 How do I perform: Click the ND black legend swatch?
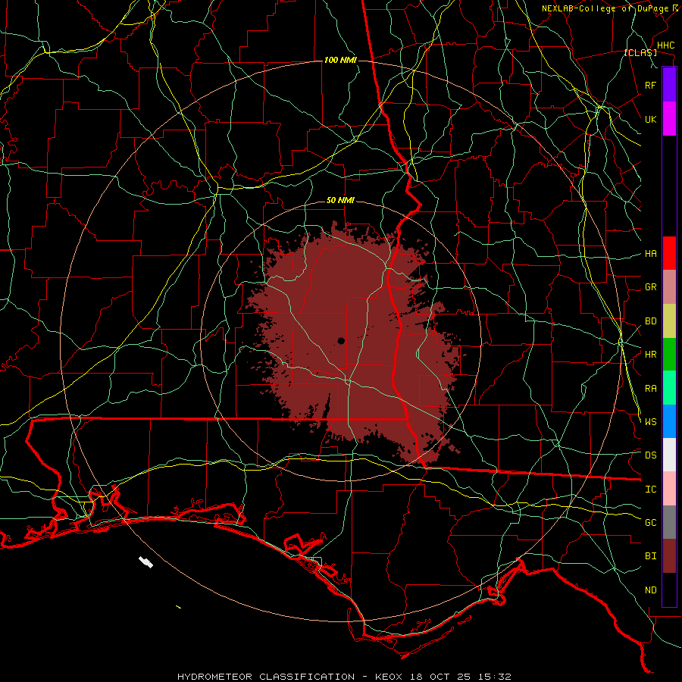669,590
